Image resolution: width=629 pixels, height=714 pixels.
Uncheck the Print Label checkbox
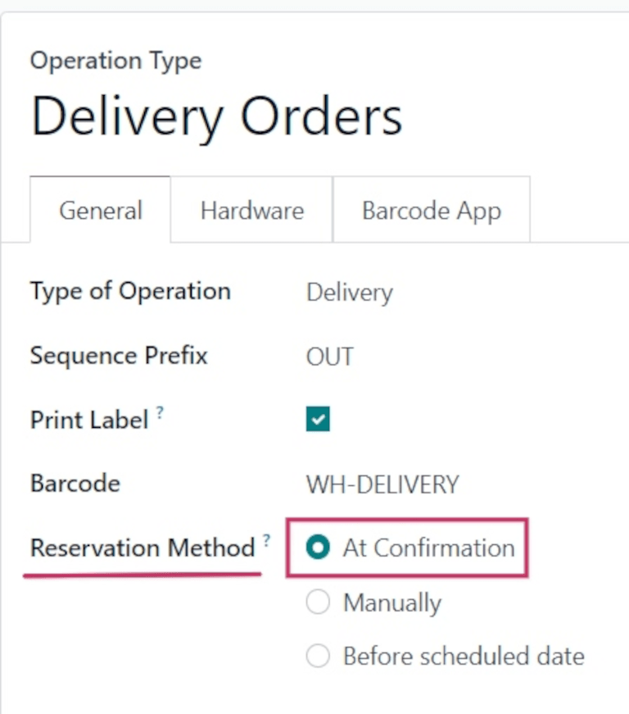(x=317, y=419)
